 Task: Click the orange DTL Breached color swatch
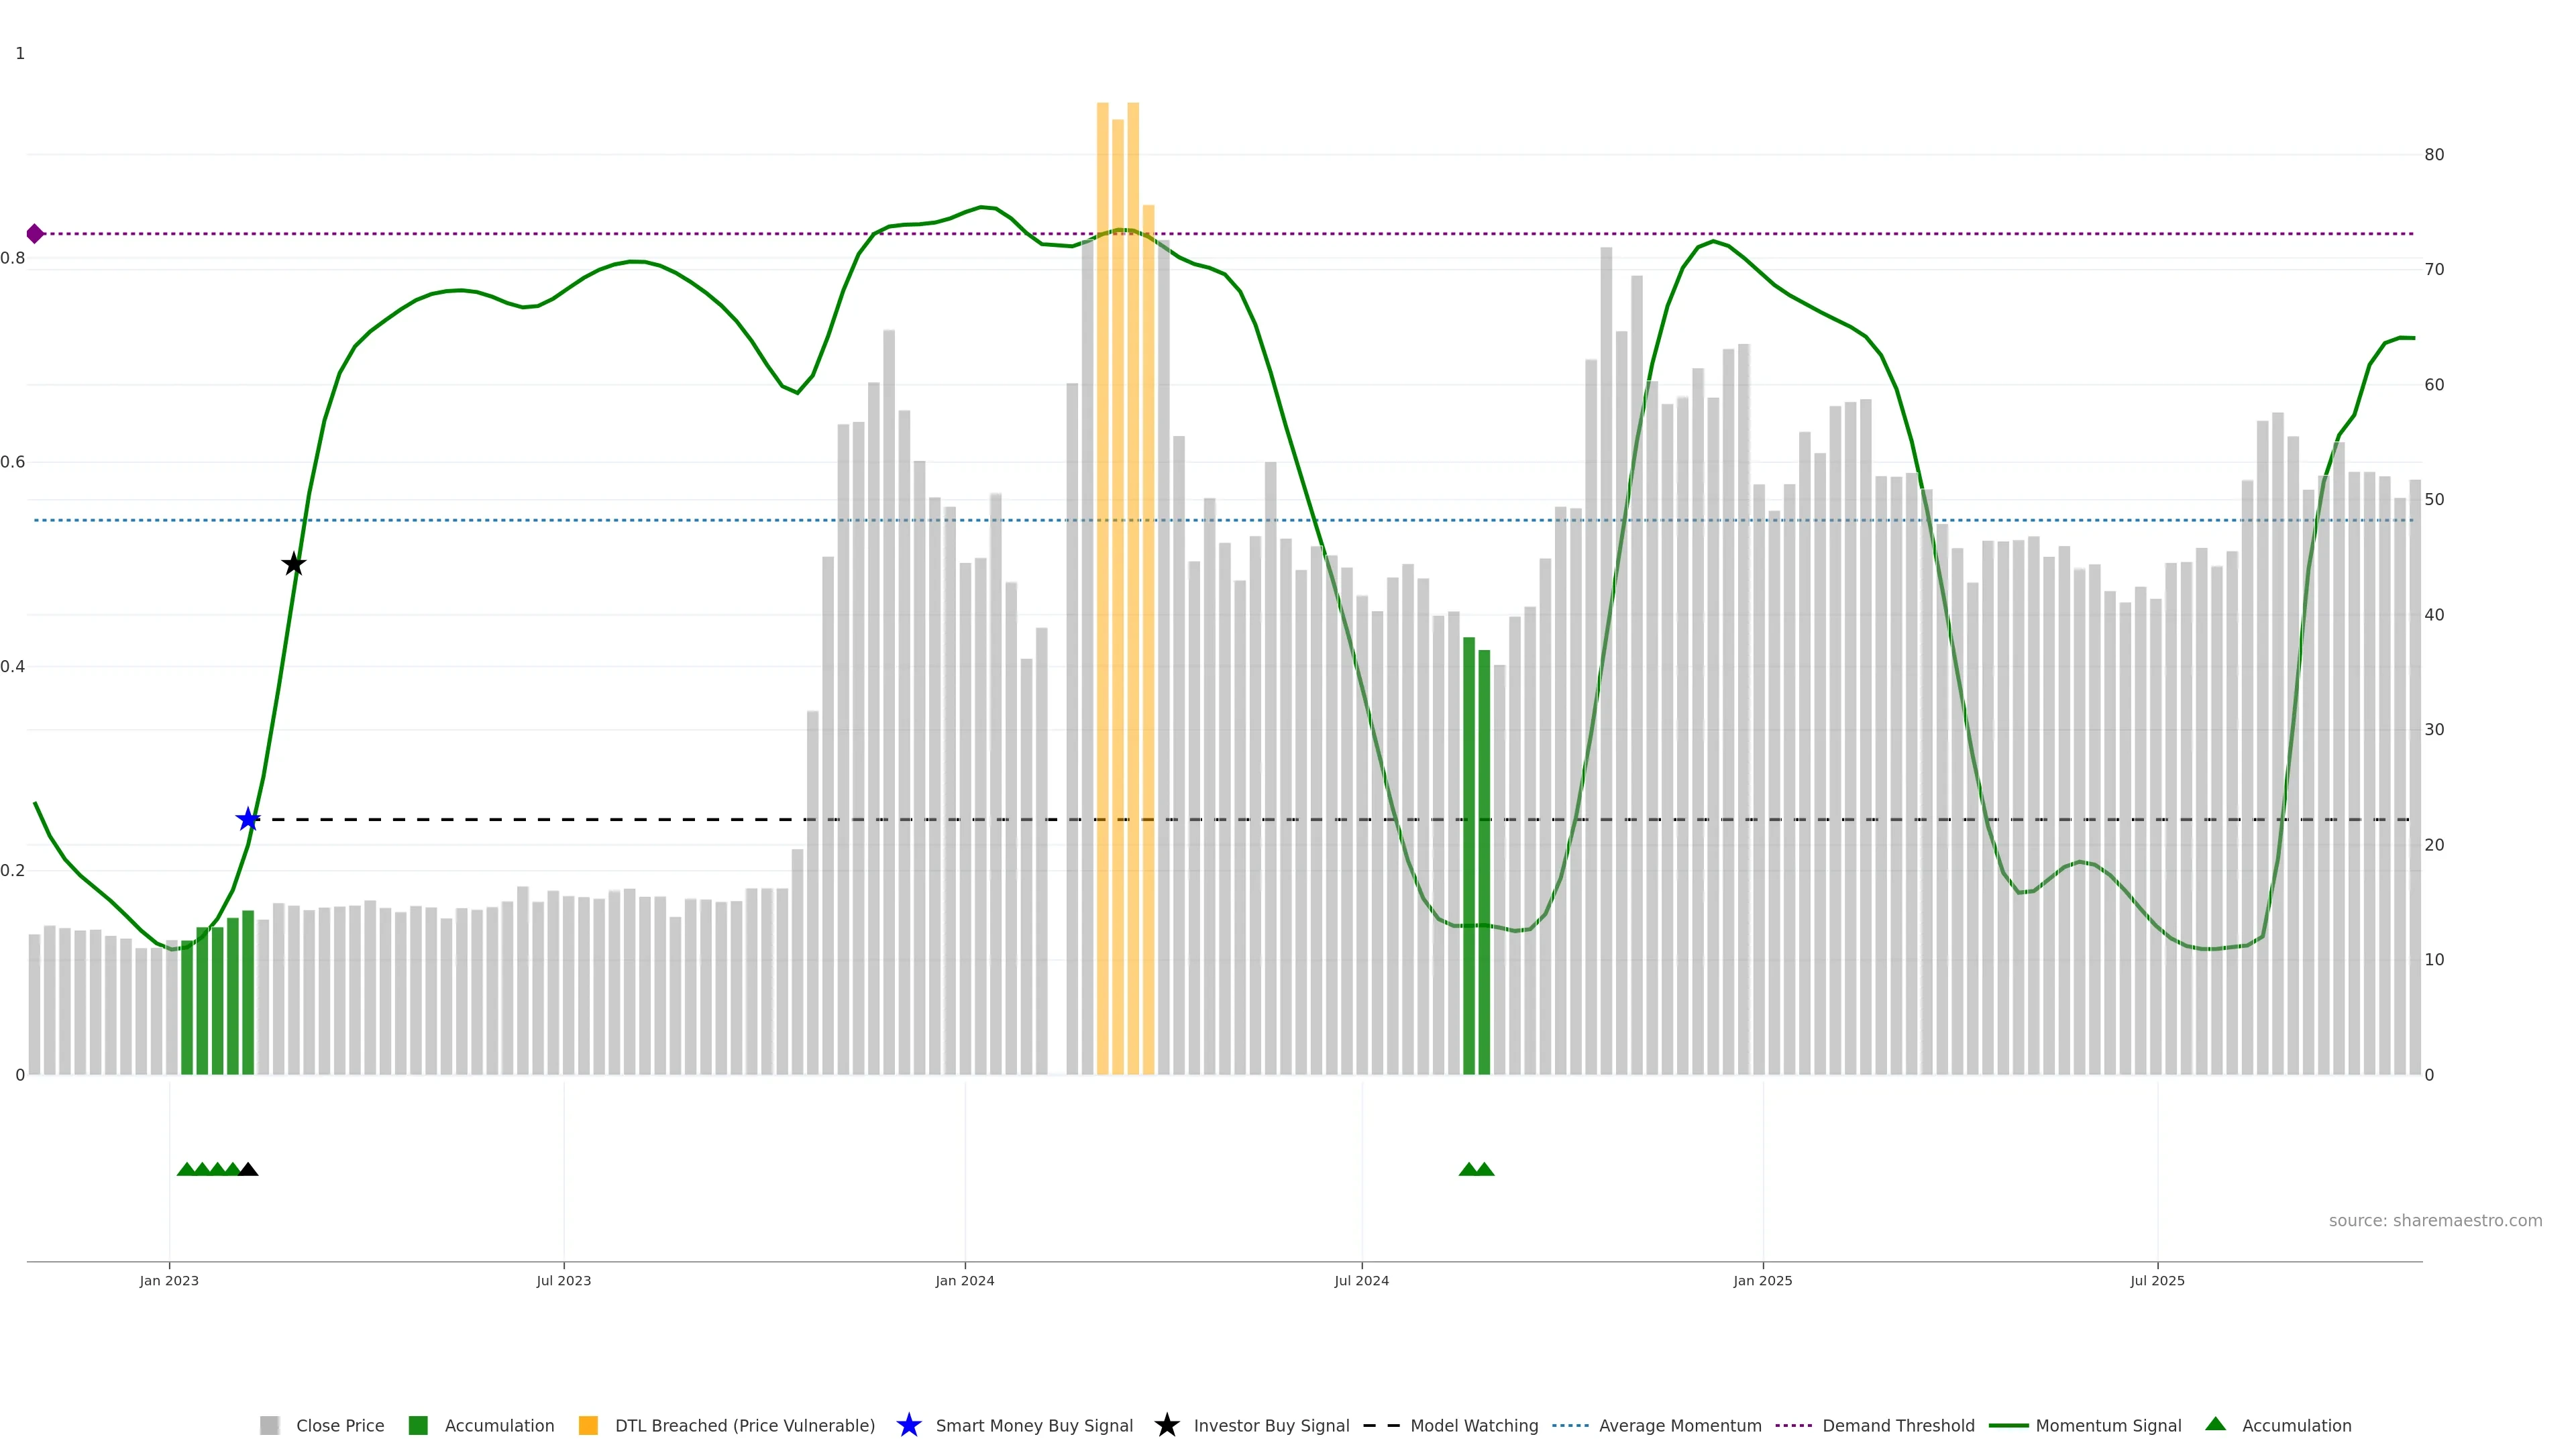click(588, 1425)
